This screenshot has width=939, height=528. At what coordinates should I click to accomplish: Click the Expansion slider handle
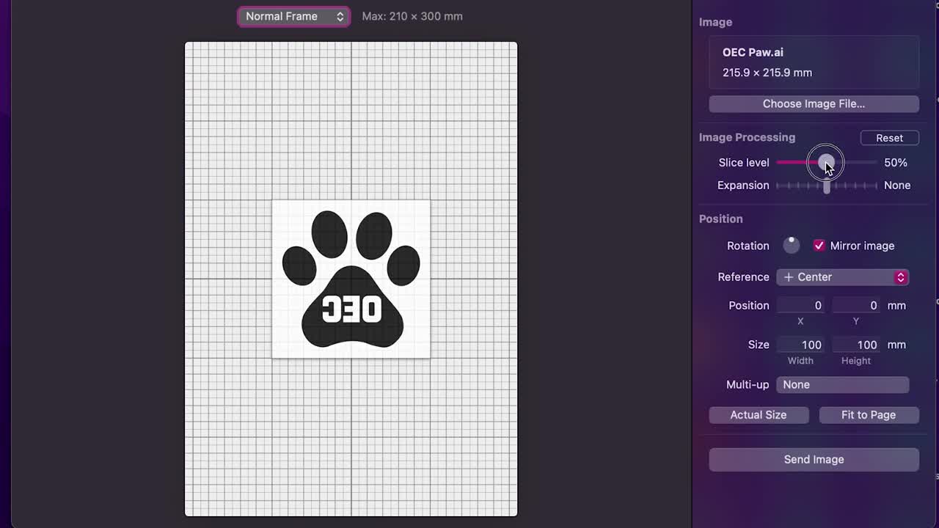click(827, 186)
